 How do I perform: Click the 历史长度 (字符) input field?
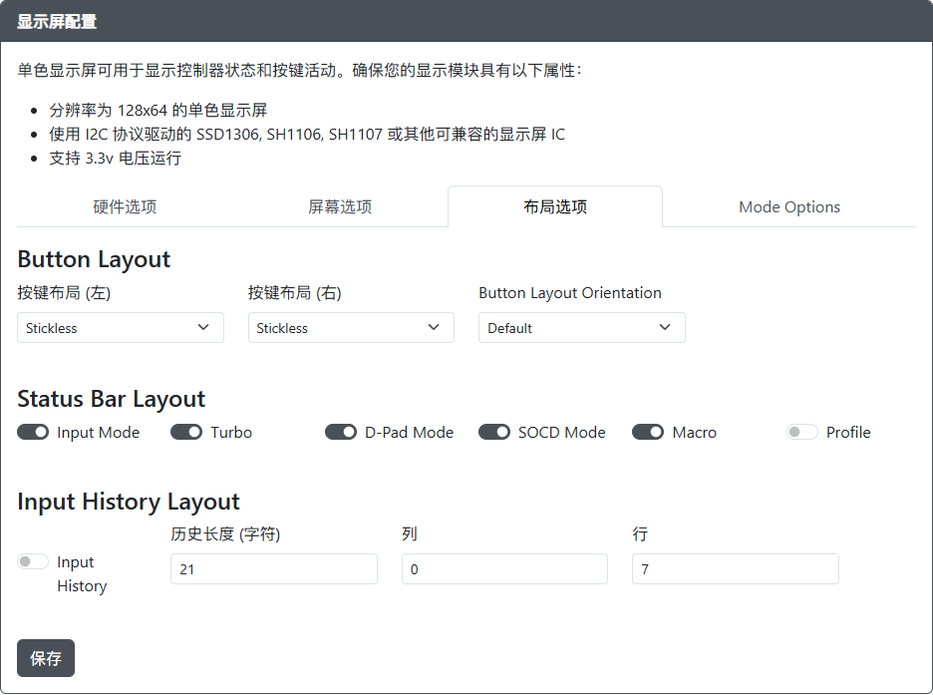click(273, 569)
